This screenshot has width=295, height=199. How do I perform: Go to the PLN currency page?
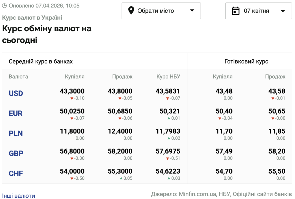(16, 134)
